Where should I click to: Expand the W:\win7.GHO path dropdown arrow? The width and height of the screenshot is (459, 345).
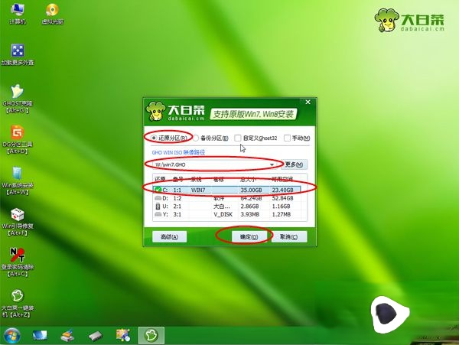tap(272, 164)
